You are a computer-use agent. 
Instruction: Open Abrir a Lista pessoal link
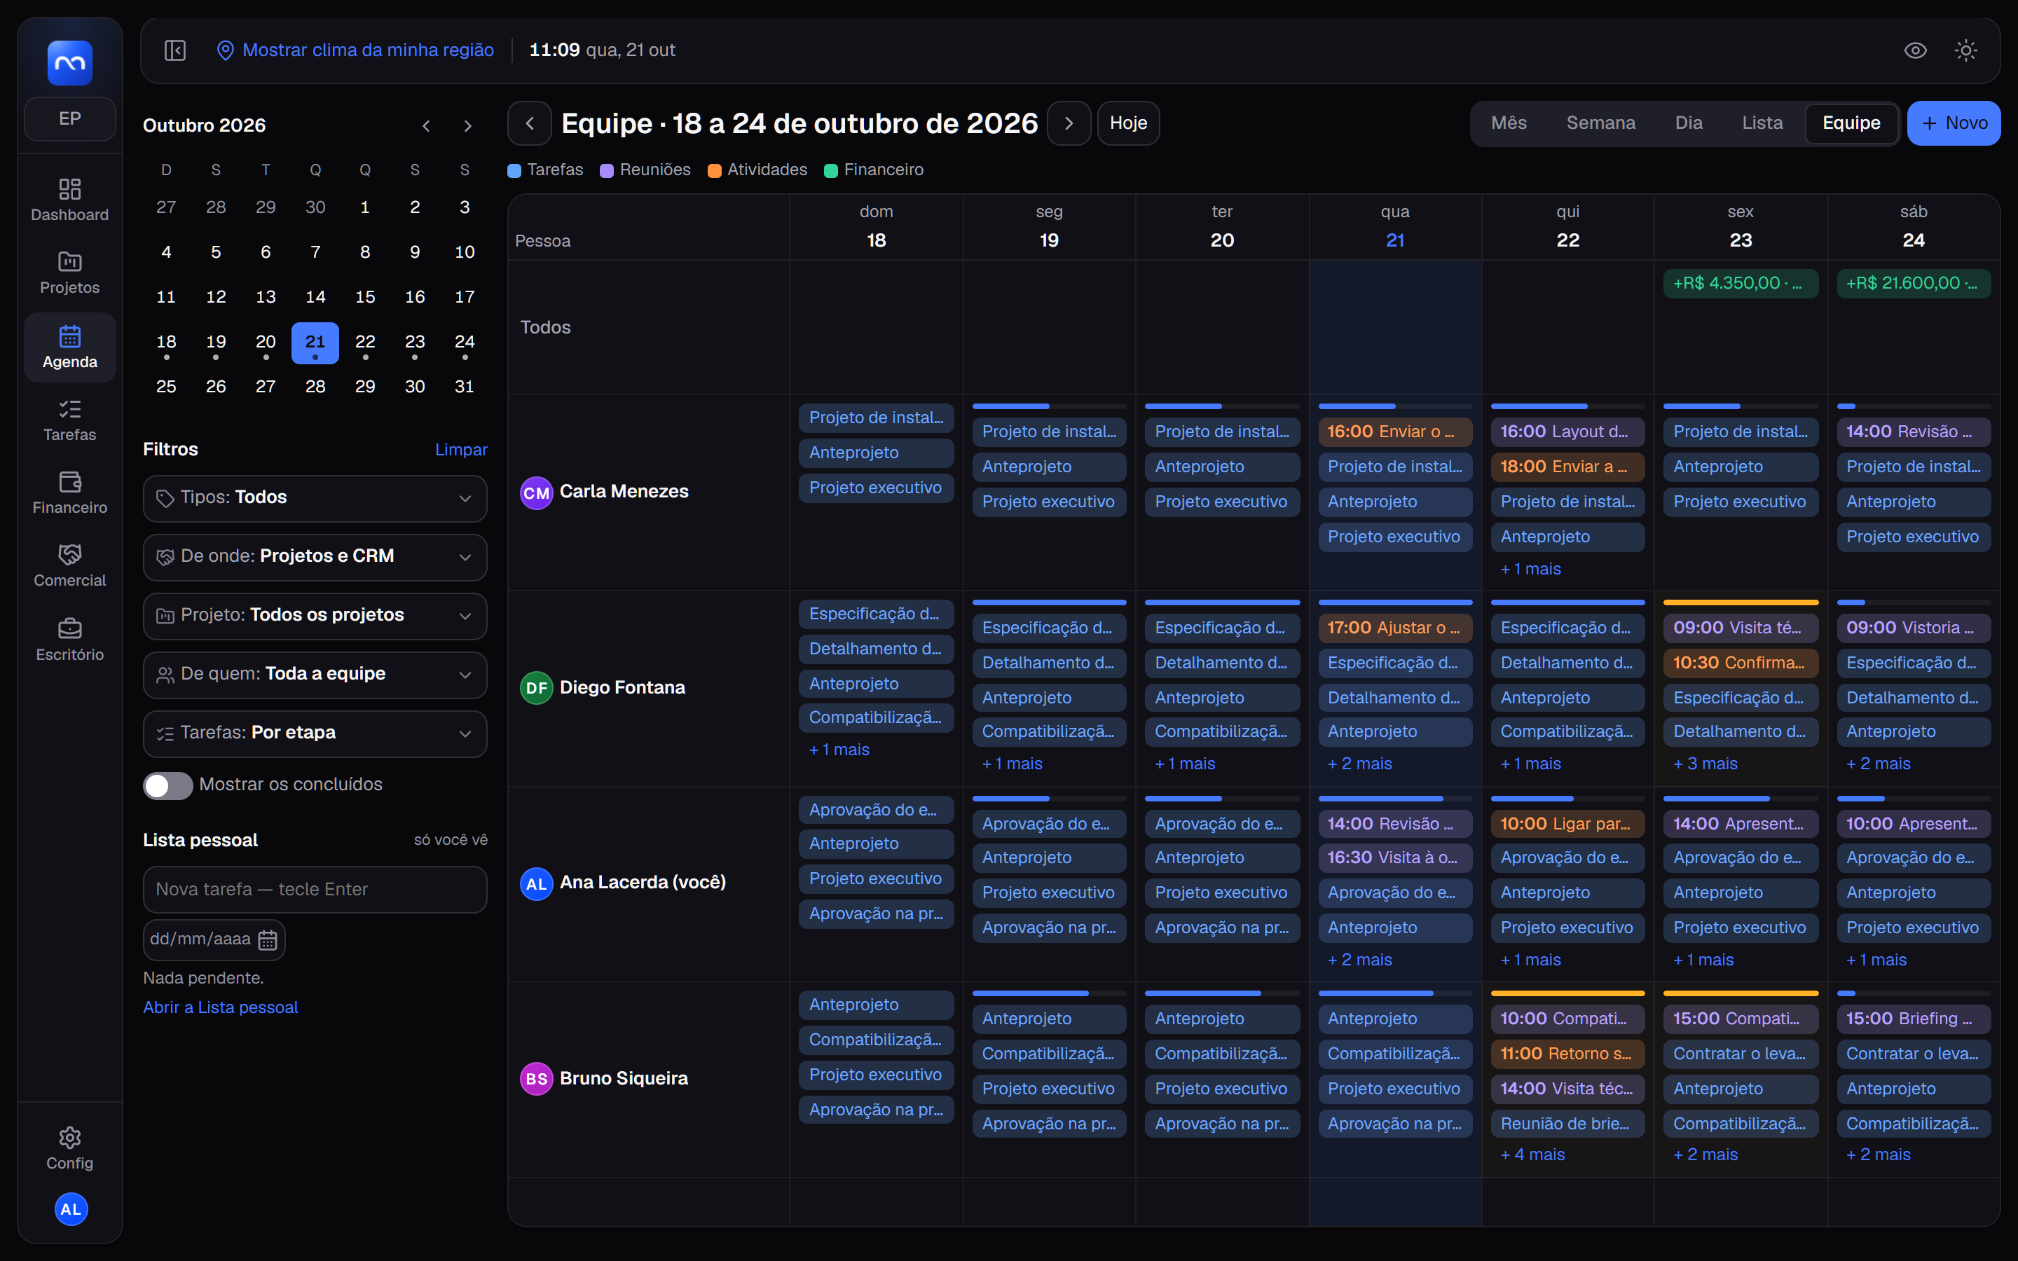coord(220,1007)
